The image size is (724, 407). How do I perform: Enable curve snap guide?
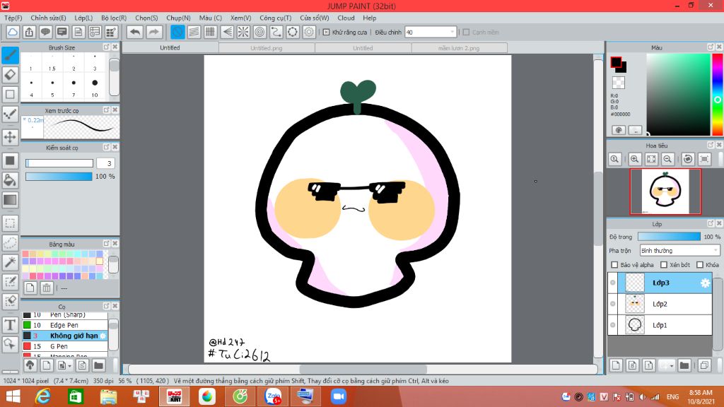[276, 32]
